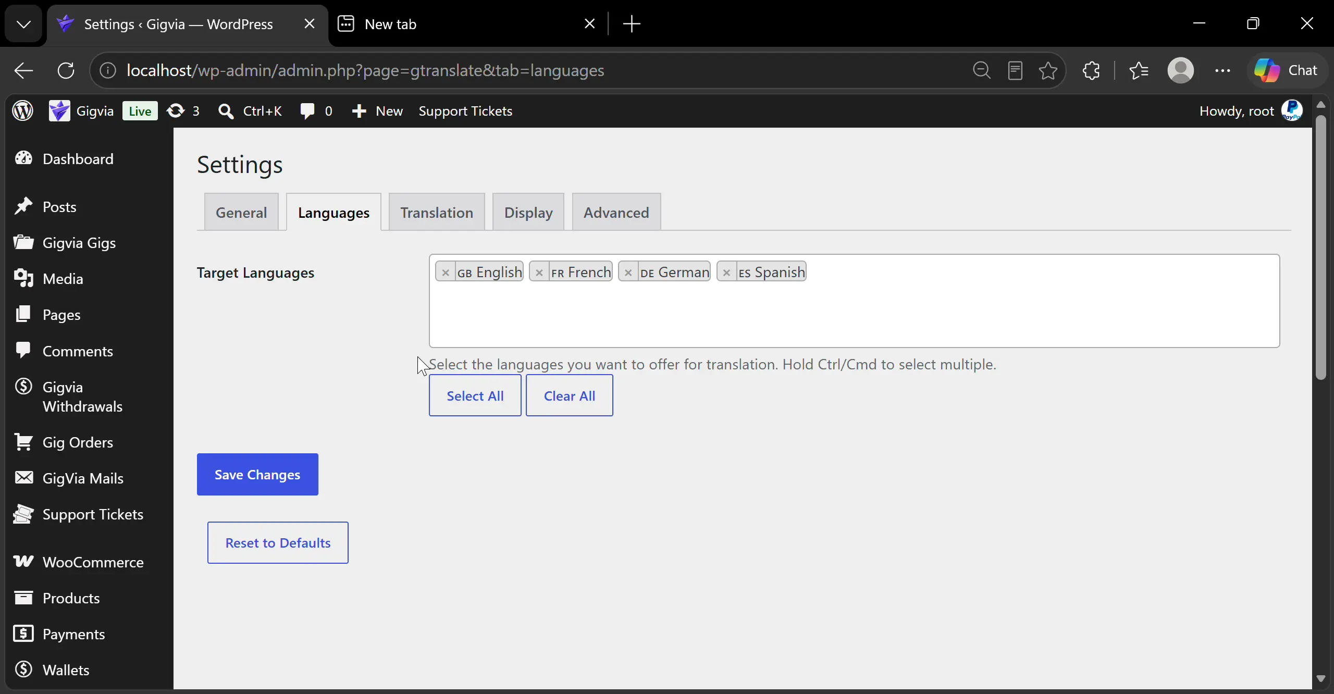Image resolution: width=1334 pixels, height=694 pixels.
Task: Open the Howdy, root account menu
Action: point(1251,111)
